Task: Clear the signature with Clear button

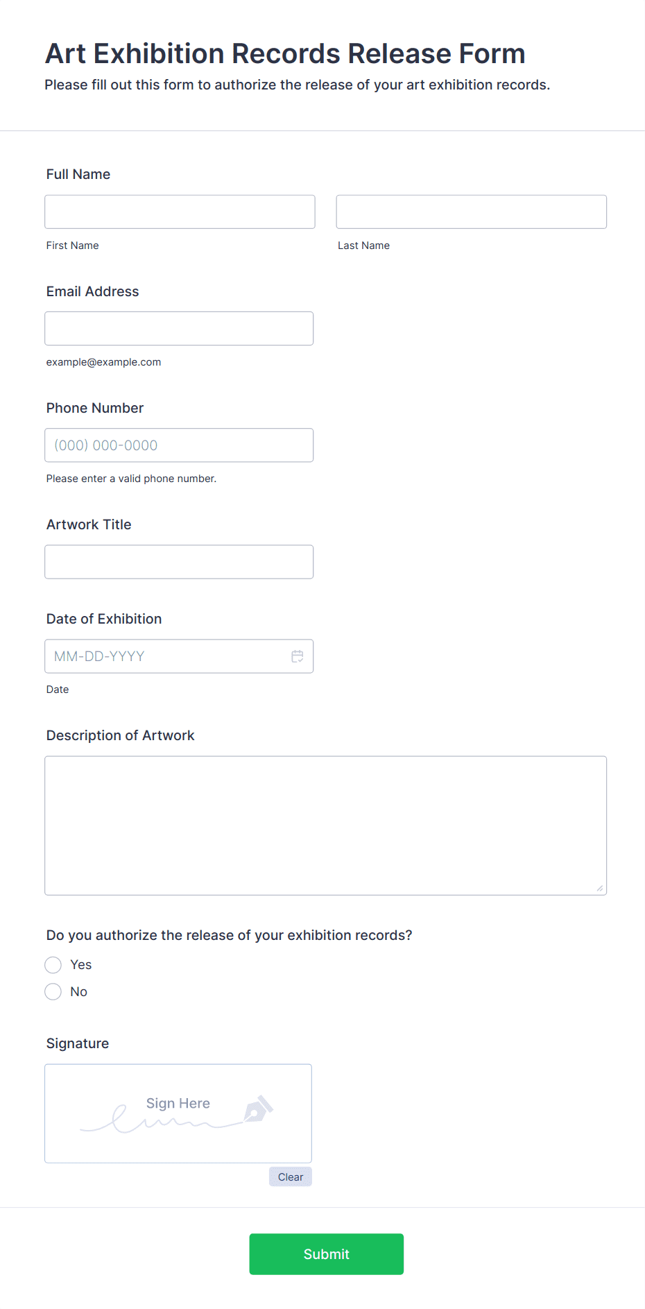Action: pos(291,1177)
